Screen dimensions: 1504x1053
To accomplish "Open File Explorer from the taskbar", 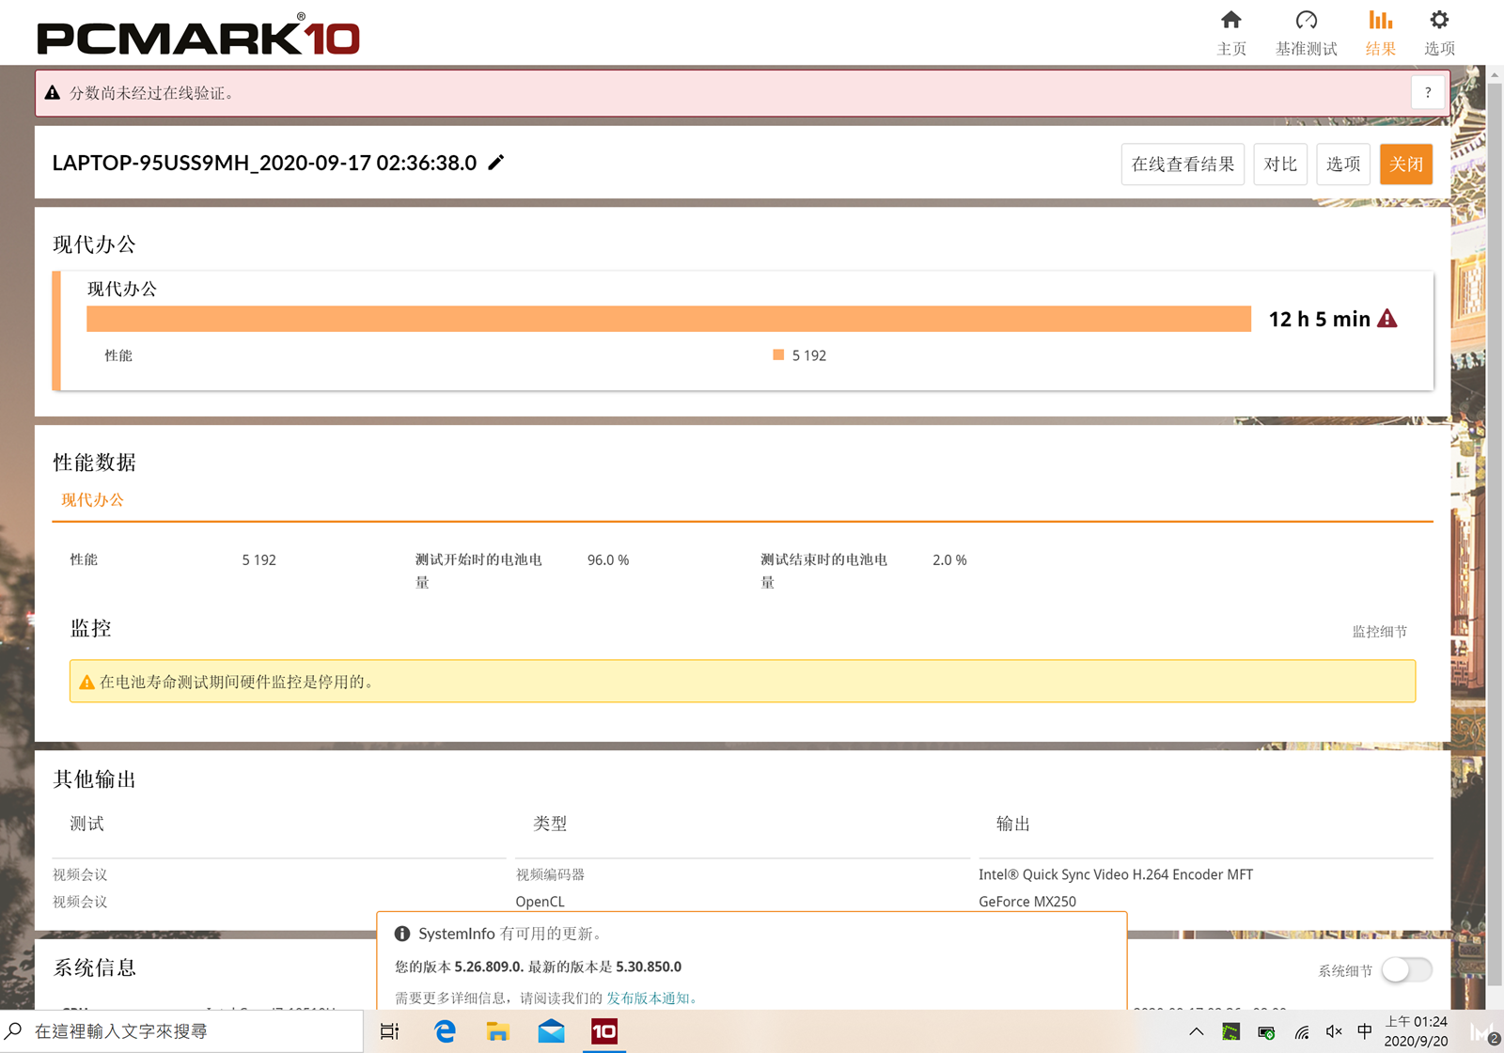I will click(497, 1031).
